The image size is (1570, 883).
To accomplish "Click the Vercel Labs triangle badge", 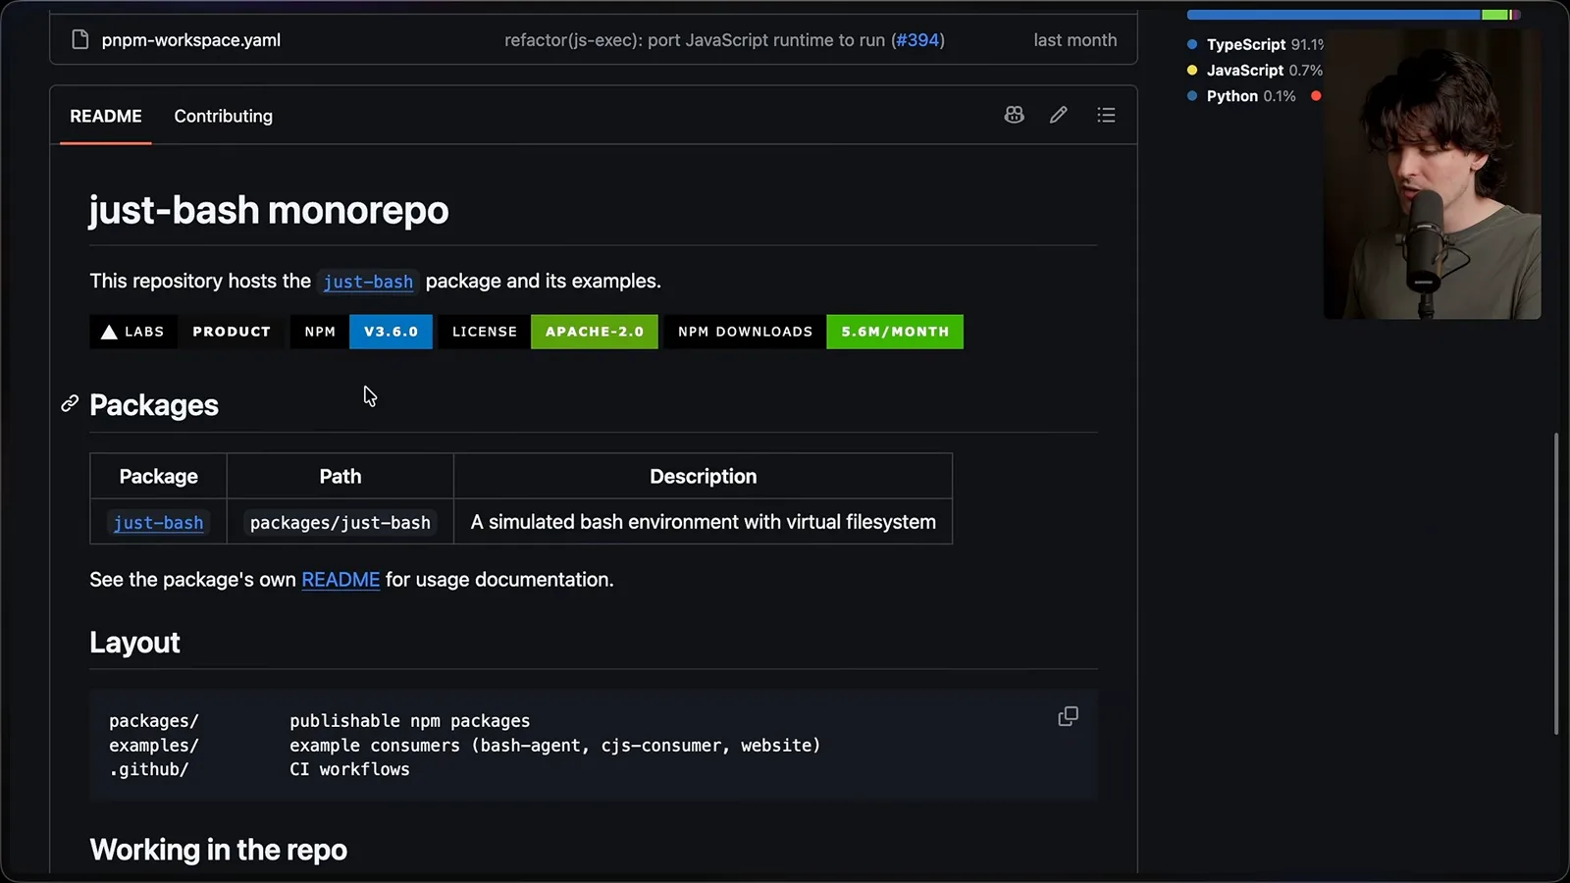I will click(133, 332).
